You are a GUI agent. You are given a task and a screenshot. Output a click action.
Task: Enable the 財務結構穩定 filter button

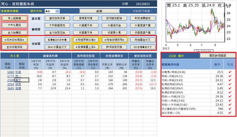click(143, 18)
